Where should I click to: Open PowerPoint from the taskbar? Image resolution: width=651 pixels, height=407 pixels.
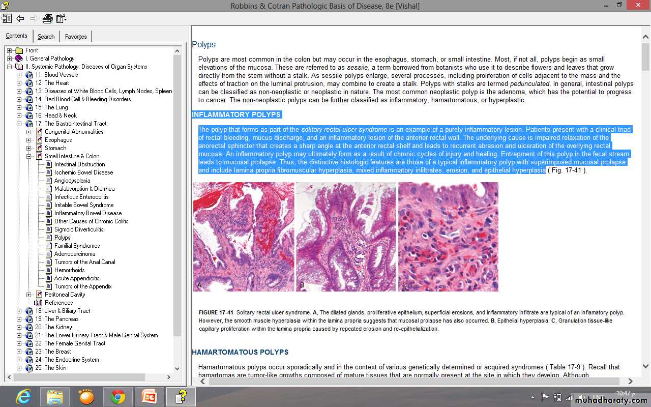click(150, 396)
